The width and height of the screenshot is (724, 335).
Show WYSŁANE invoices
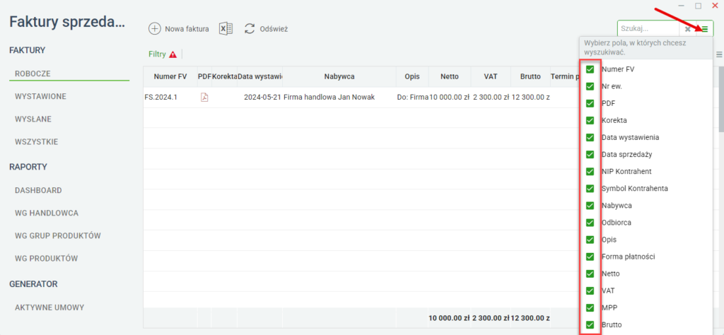33,119
